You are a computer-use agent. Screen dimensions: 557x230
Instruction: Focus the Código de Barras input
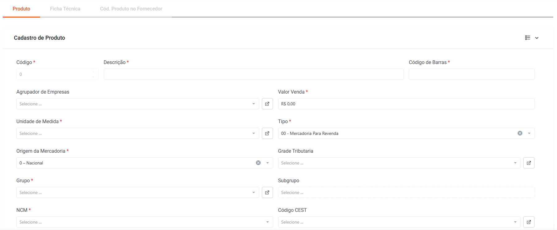click(x=471, y=74)
